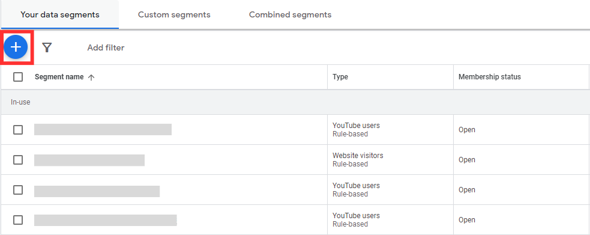Screen dimensions: 590x235
Task: Click the blue plus button to add a segment
Action: point(16,47)
